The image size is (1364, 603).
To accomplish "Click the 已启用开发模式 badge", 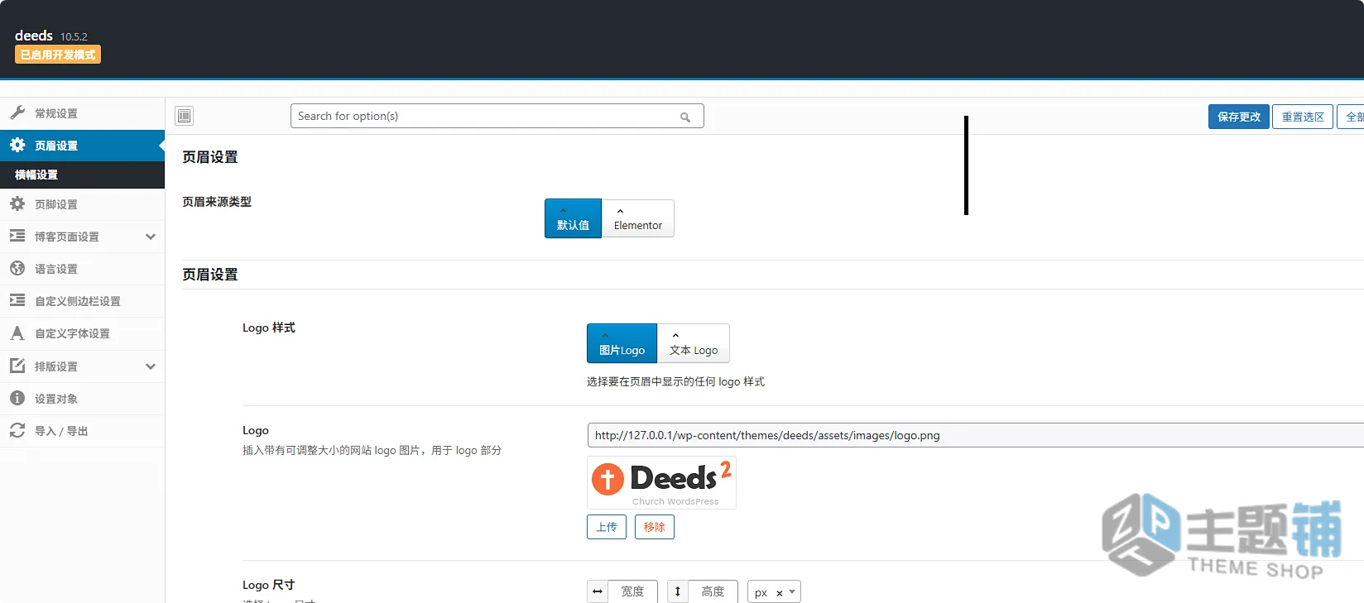I will tap(58, 55).
